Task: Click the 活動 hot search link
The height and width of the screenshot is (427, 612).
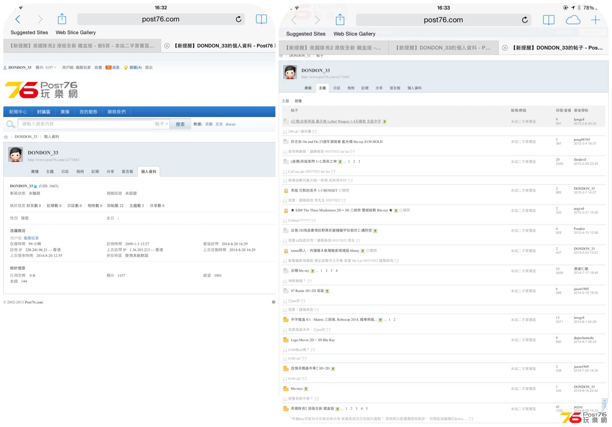Action: pyautogui.click(x=209, y=124)
